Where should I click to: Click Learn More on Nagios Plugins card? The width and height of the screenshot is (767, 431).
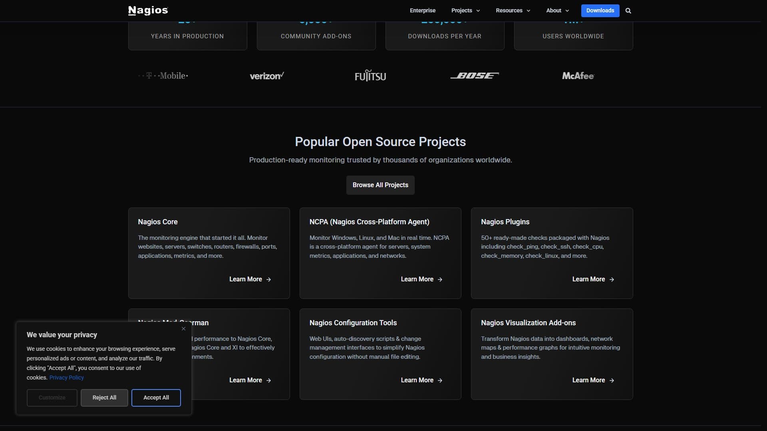click(593, 279)
